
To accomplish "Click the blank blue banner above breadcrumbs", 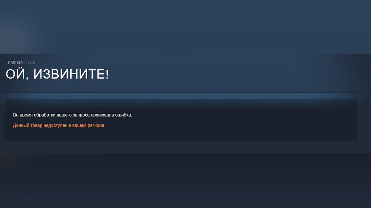I will (x=185, y=26).
